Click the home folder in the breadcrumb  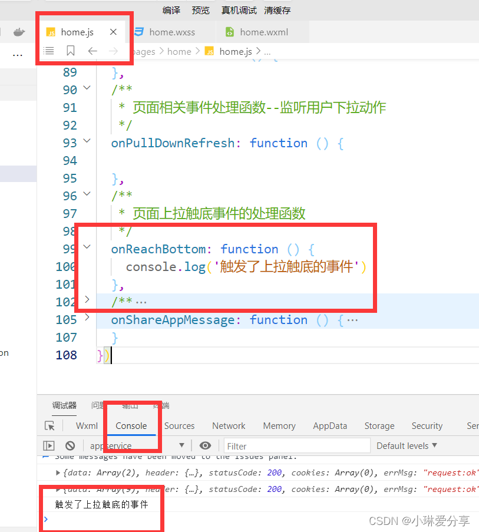click(x=179, y=52)
